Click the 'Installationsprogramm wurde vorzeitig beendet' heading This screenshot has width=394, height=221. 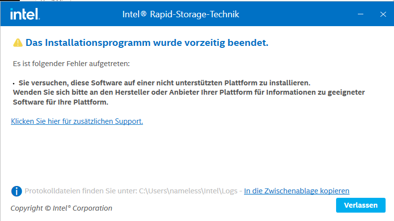(147, 43)
